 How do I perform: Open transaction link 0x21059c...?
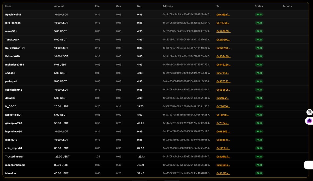coord(223,40)
